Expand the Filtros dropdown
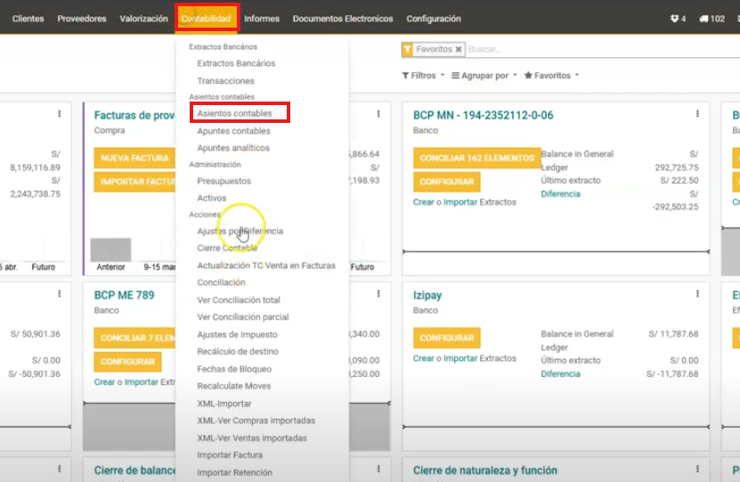 [423, 76]
